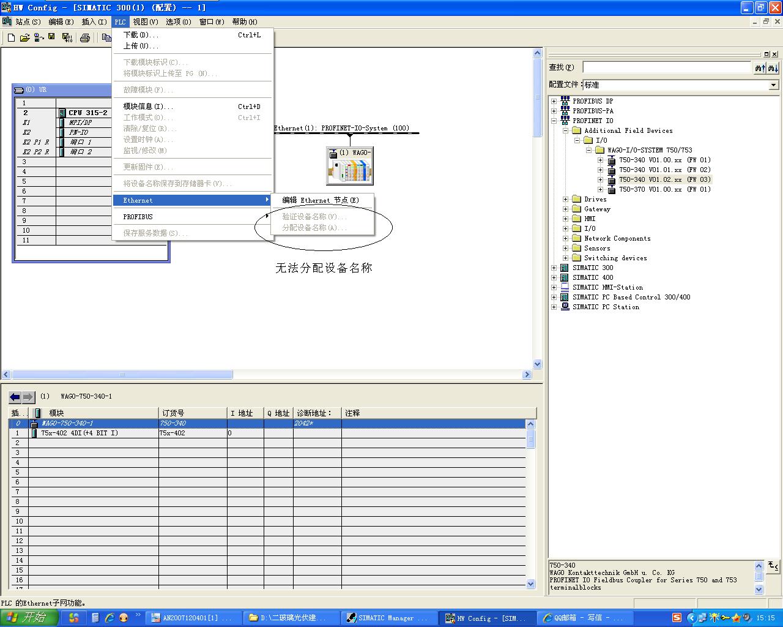Open the 配置文件 profile dropdown

point(773,85)
